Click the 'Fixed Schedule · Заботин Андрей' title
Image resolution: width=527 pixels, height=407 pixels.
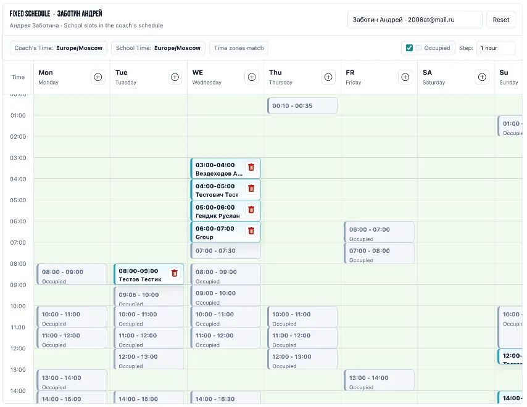coord(56,14)
